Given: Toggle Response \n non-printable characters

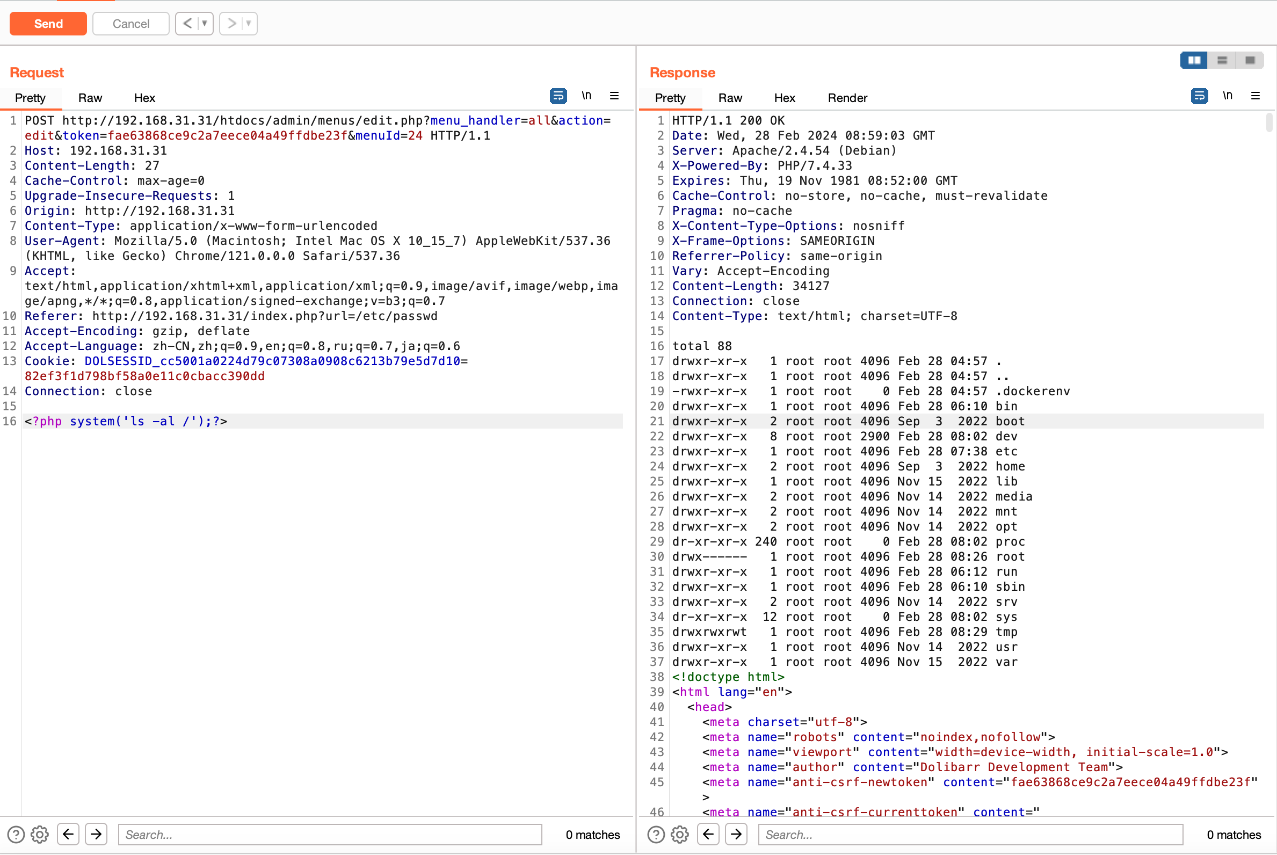Looking at the screenshot, I should click(1227, 96).
